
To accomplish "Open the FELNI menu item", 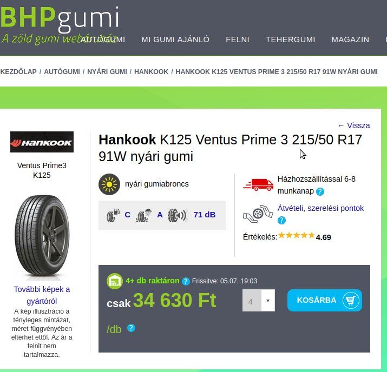I will click(238, 39).
